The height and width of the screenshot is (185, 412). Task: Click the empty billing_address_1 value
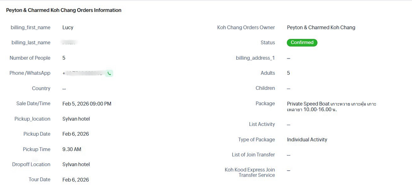[288, 58]
